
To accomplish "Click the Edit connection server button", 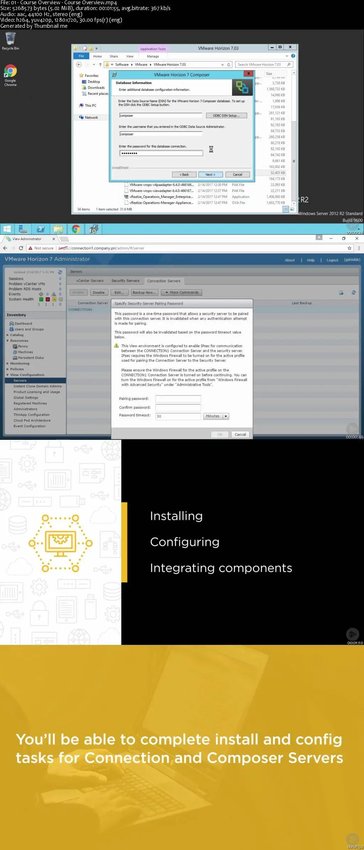I will [119, 292].
